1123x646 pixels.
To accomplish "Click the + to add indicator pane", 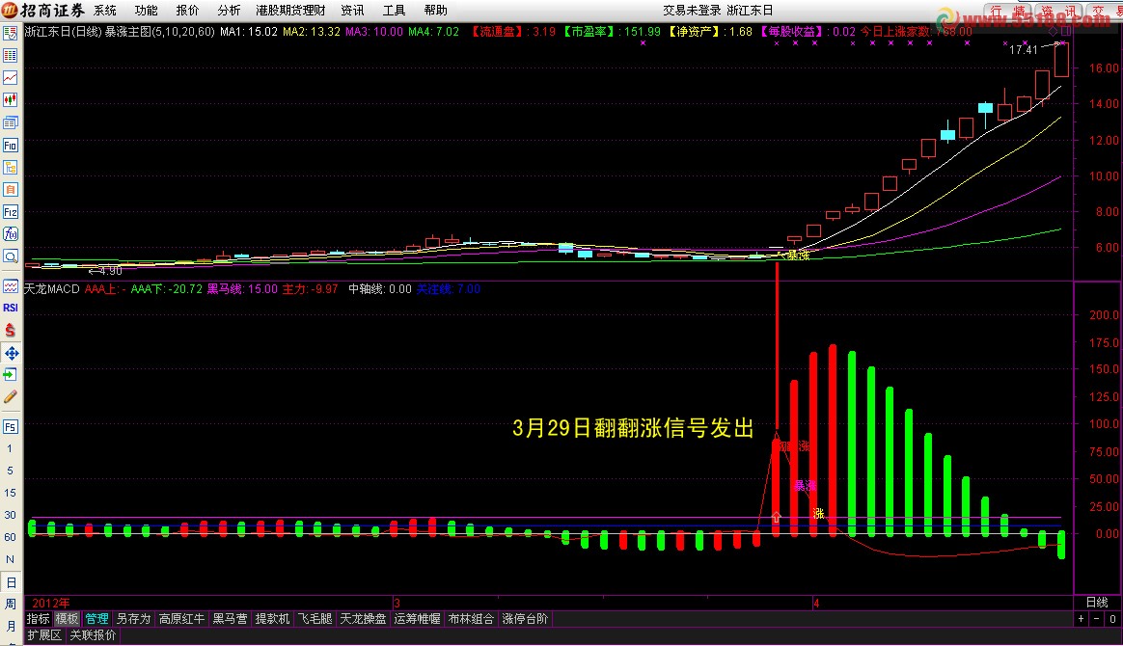I will click(1081, 618).
